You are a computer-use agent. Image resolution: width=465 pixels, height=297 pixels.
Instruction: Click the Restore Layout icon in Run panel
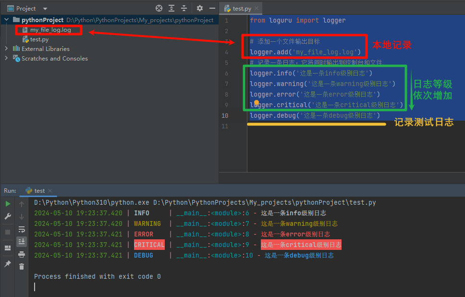tap(8, 248)
